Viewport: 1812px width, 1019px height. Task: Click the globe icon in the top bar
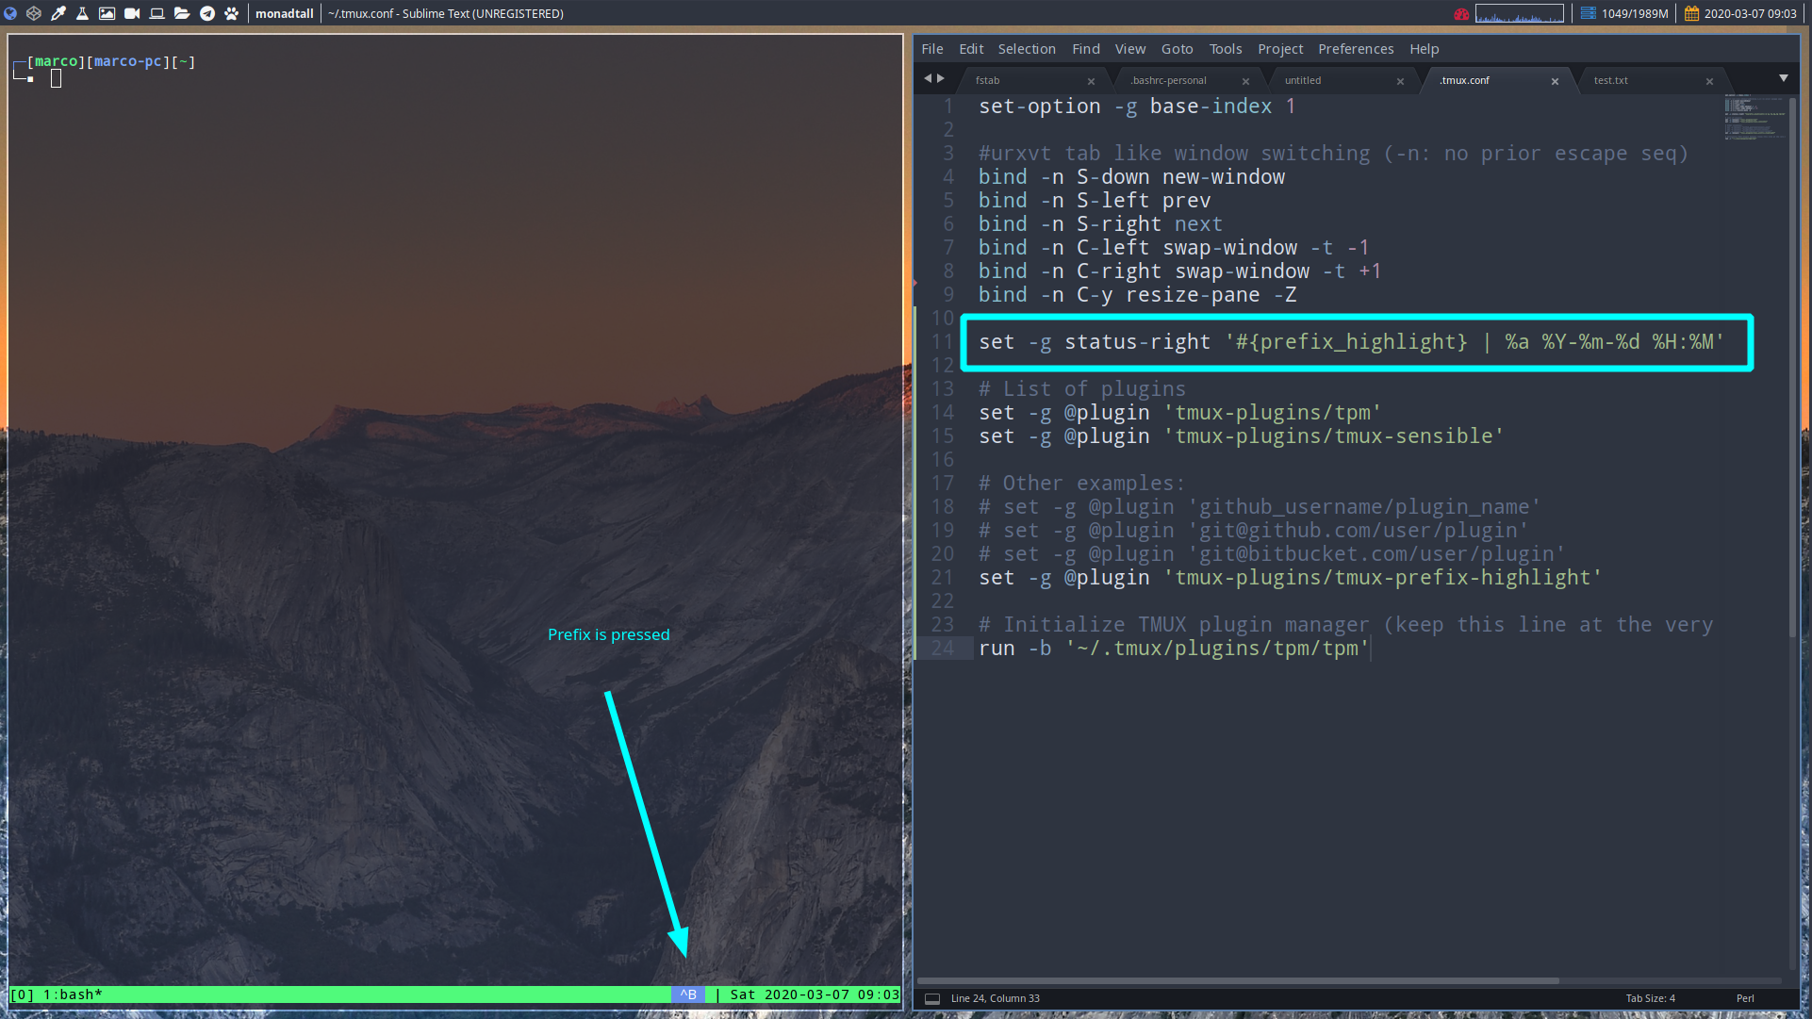[x=10, y=13]
